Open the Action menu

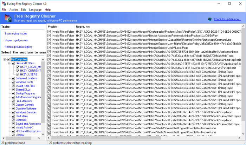[13, 10]
